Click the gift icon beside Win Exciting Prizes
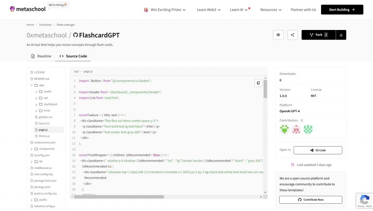The image size is (373, 211). (x=146, y=10)
